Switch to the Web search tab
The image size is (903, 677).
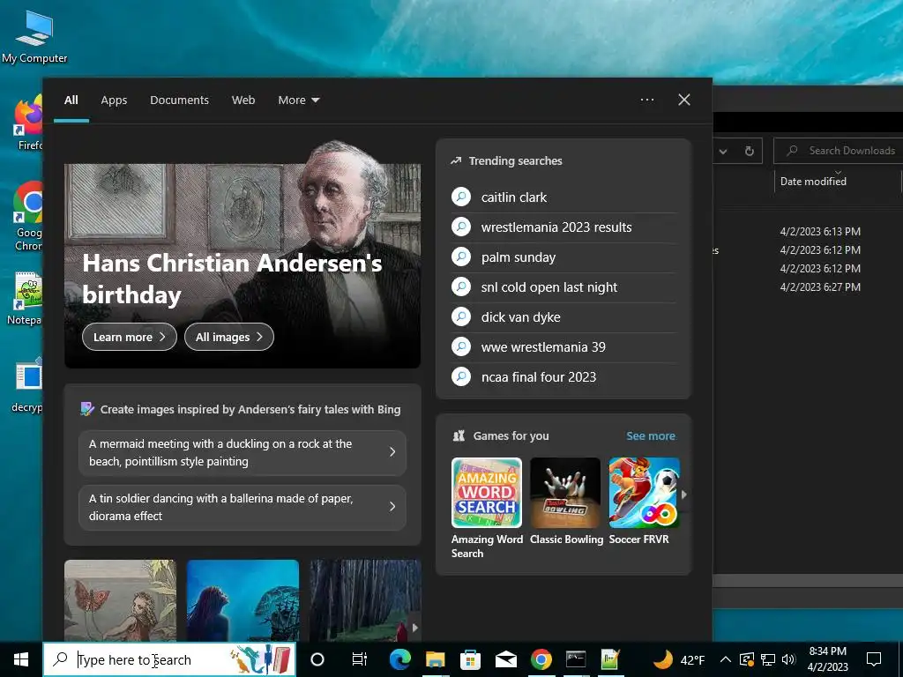coord(243,100)
